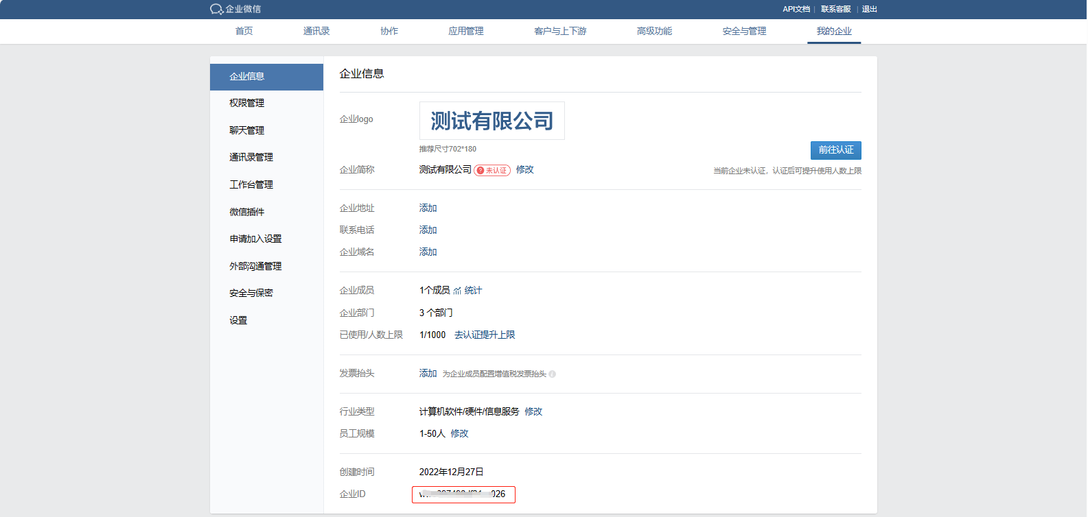This screenshot has width=1088, height=517.
Task: Click the 企业微信 logo in header
Action: [235, 9]
